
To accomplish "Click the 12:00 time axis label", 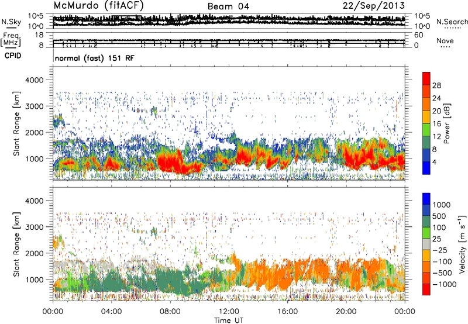I will pyautogui.click(x=229, y=312).
